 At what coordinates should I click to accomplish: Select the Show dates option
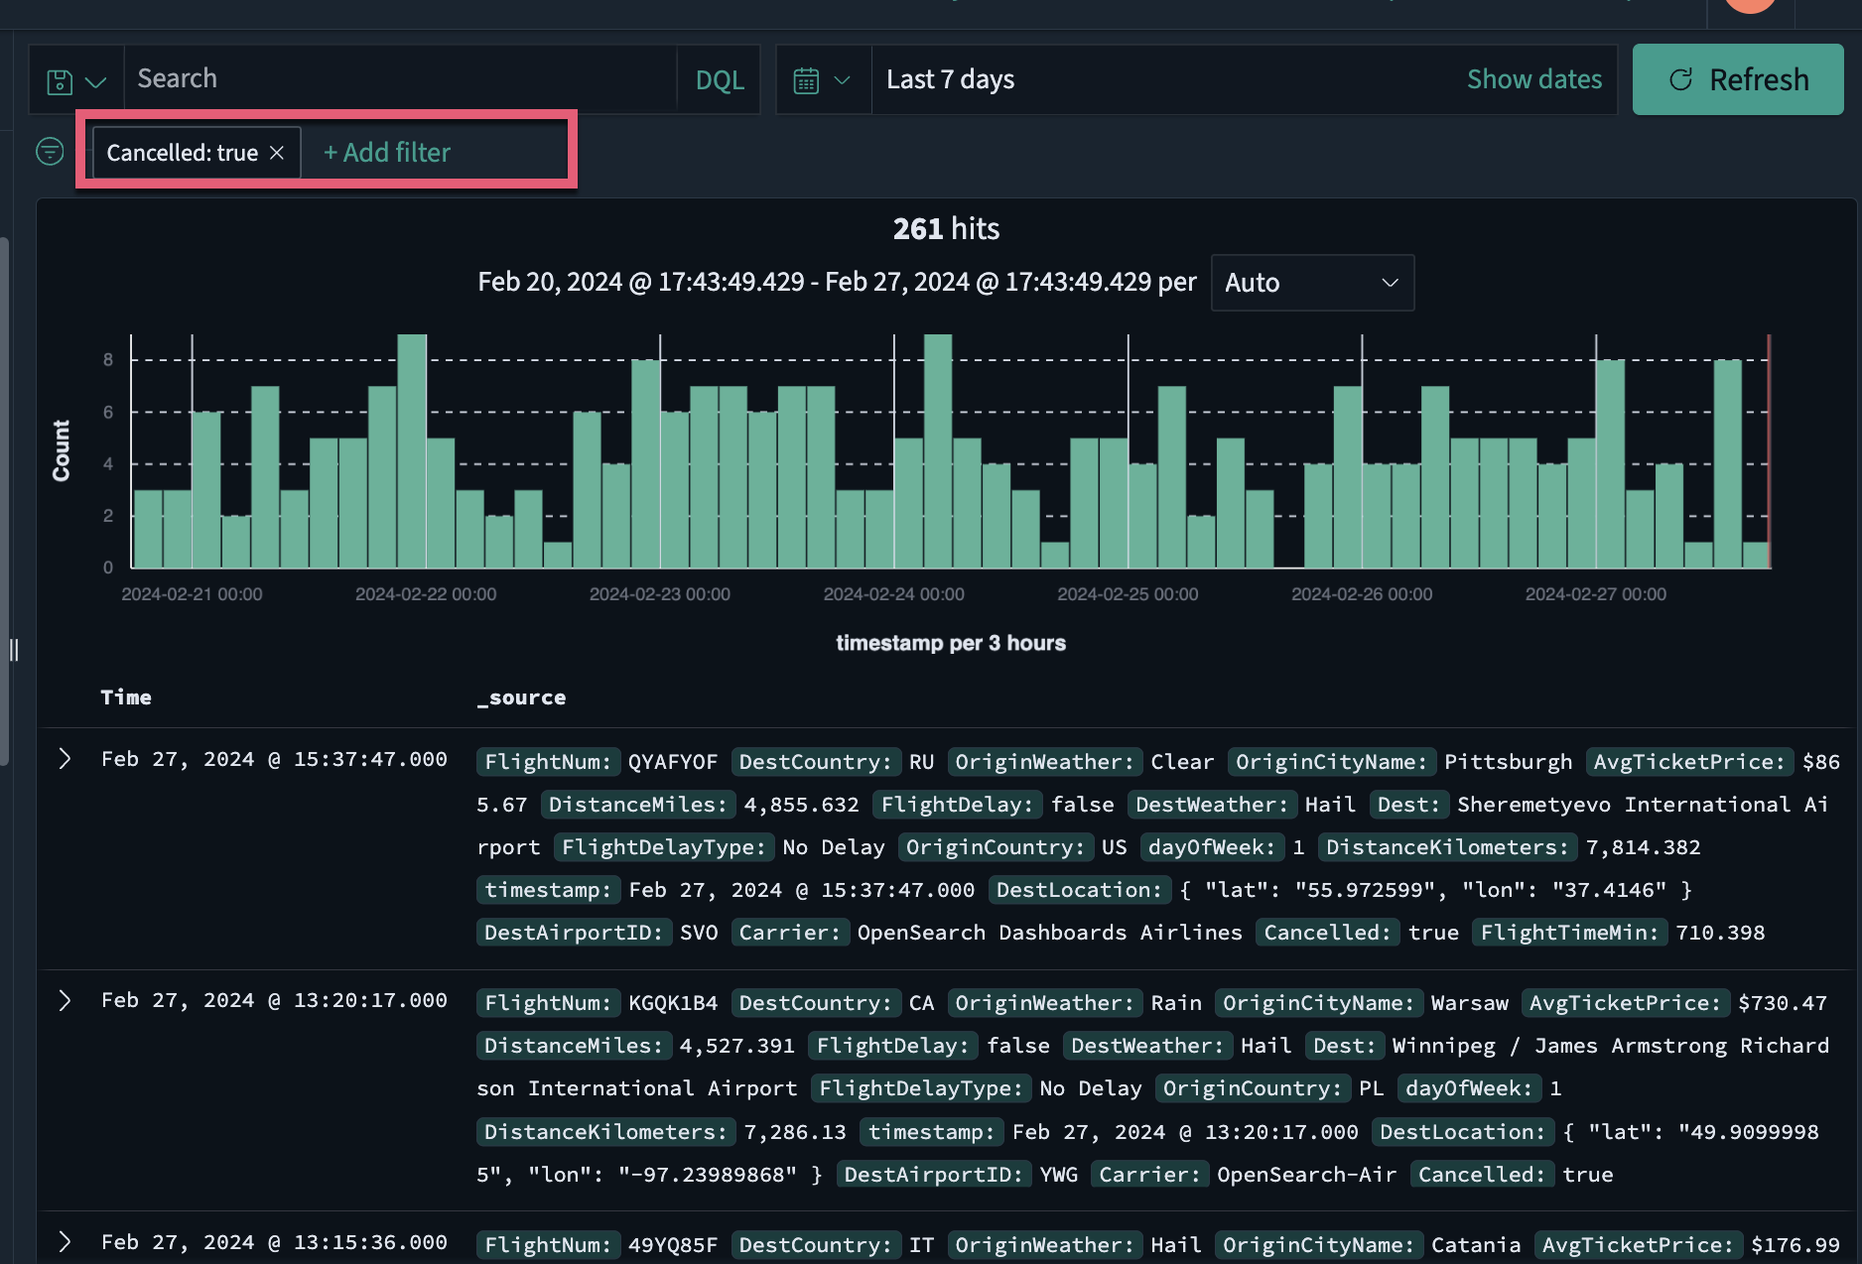coord(1534,78)
